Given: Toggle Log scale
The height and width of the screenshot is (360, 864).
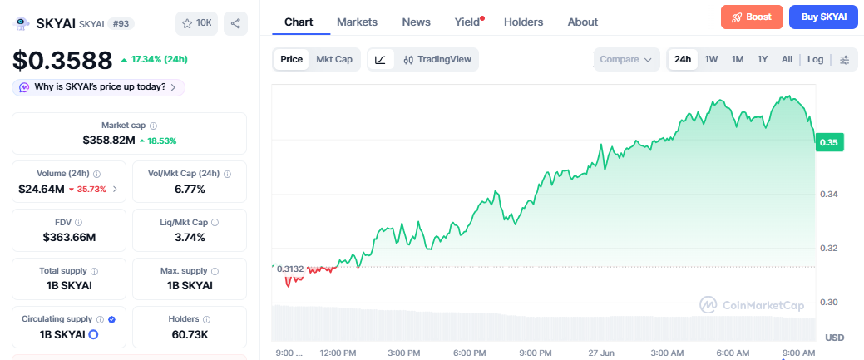Looking at the screenshot, I should [816, 60].
